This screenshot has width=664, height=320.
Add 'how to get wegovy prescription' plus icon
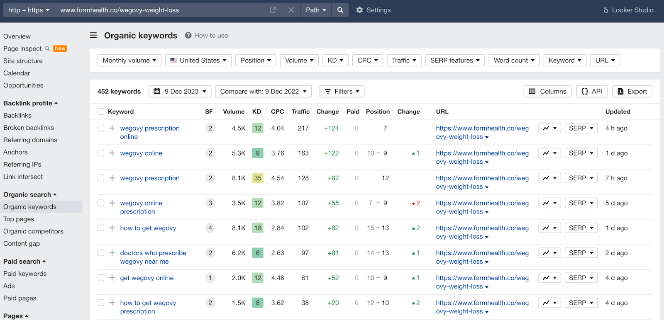coord(112,303)
